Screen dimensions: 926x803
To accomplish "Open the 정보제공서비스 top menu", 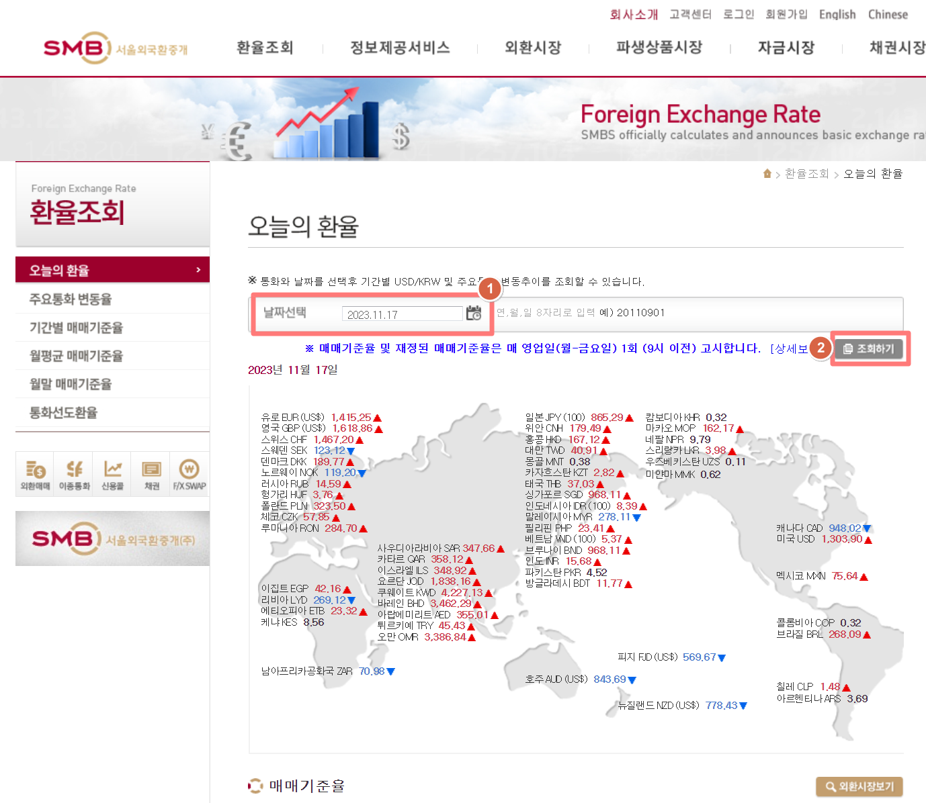I will pos(400,48).
